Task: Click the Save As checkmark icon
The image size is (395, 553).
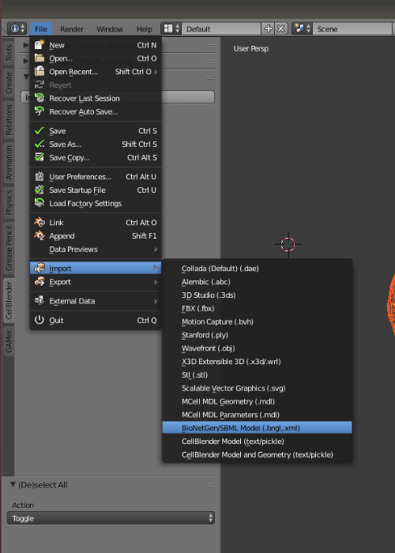Action: coord(39,145)
